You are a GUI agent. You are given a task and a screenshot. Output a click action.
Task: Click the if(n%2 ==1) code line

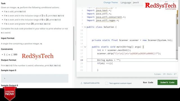105,63
